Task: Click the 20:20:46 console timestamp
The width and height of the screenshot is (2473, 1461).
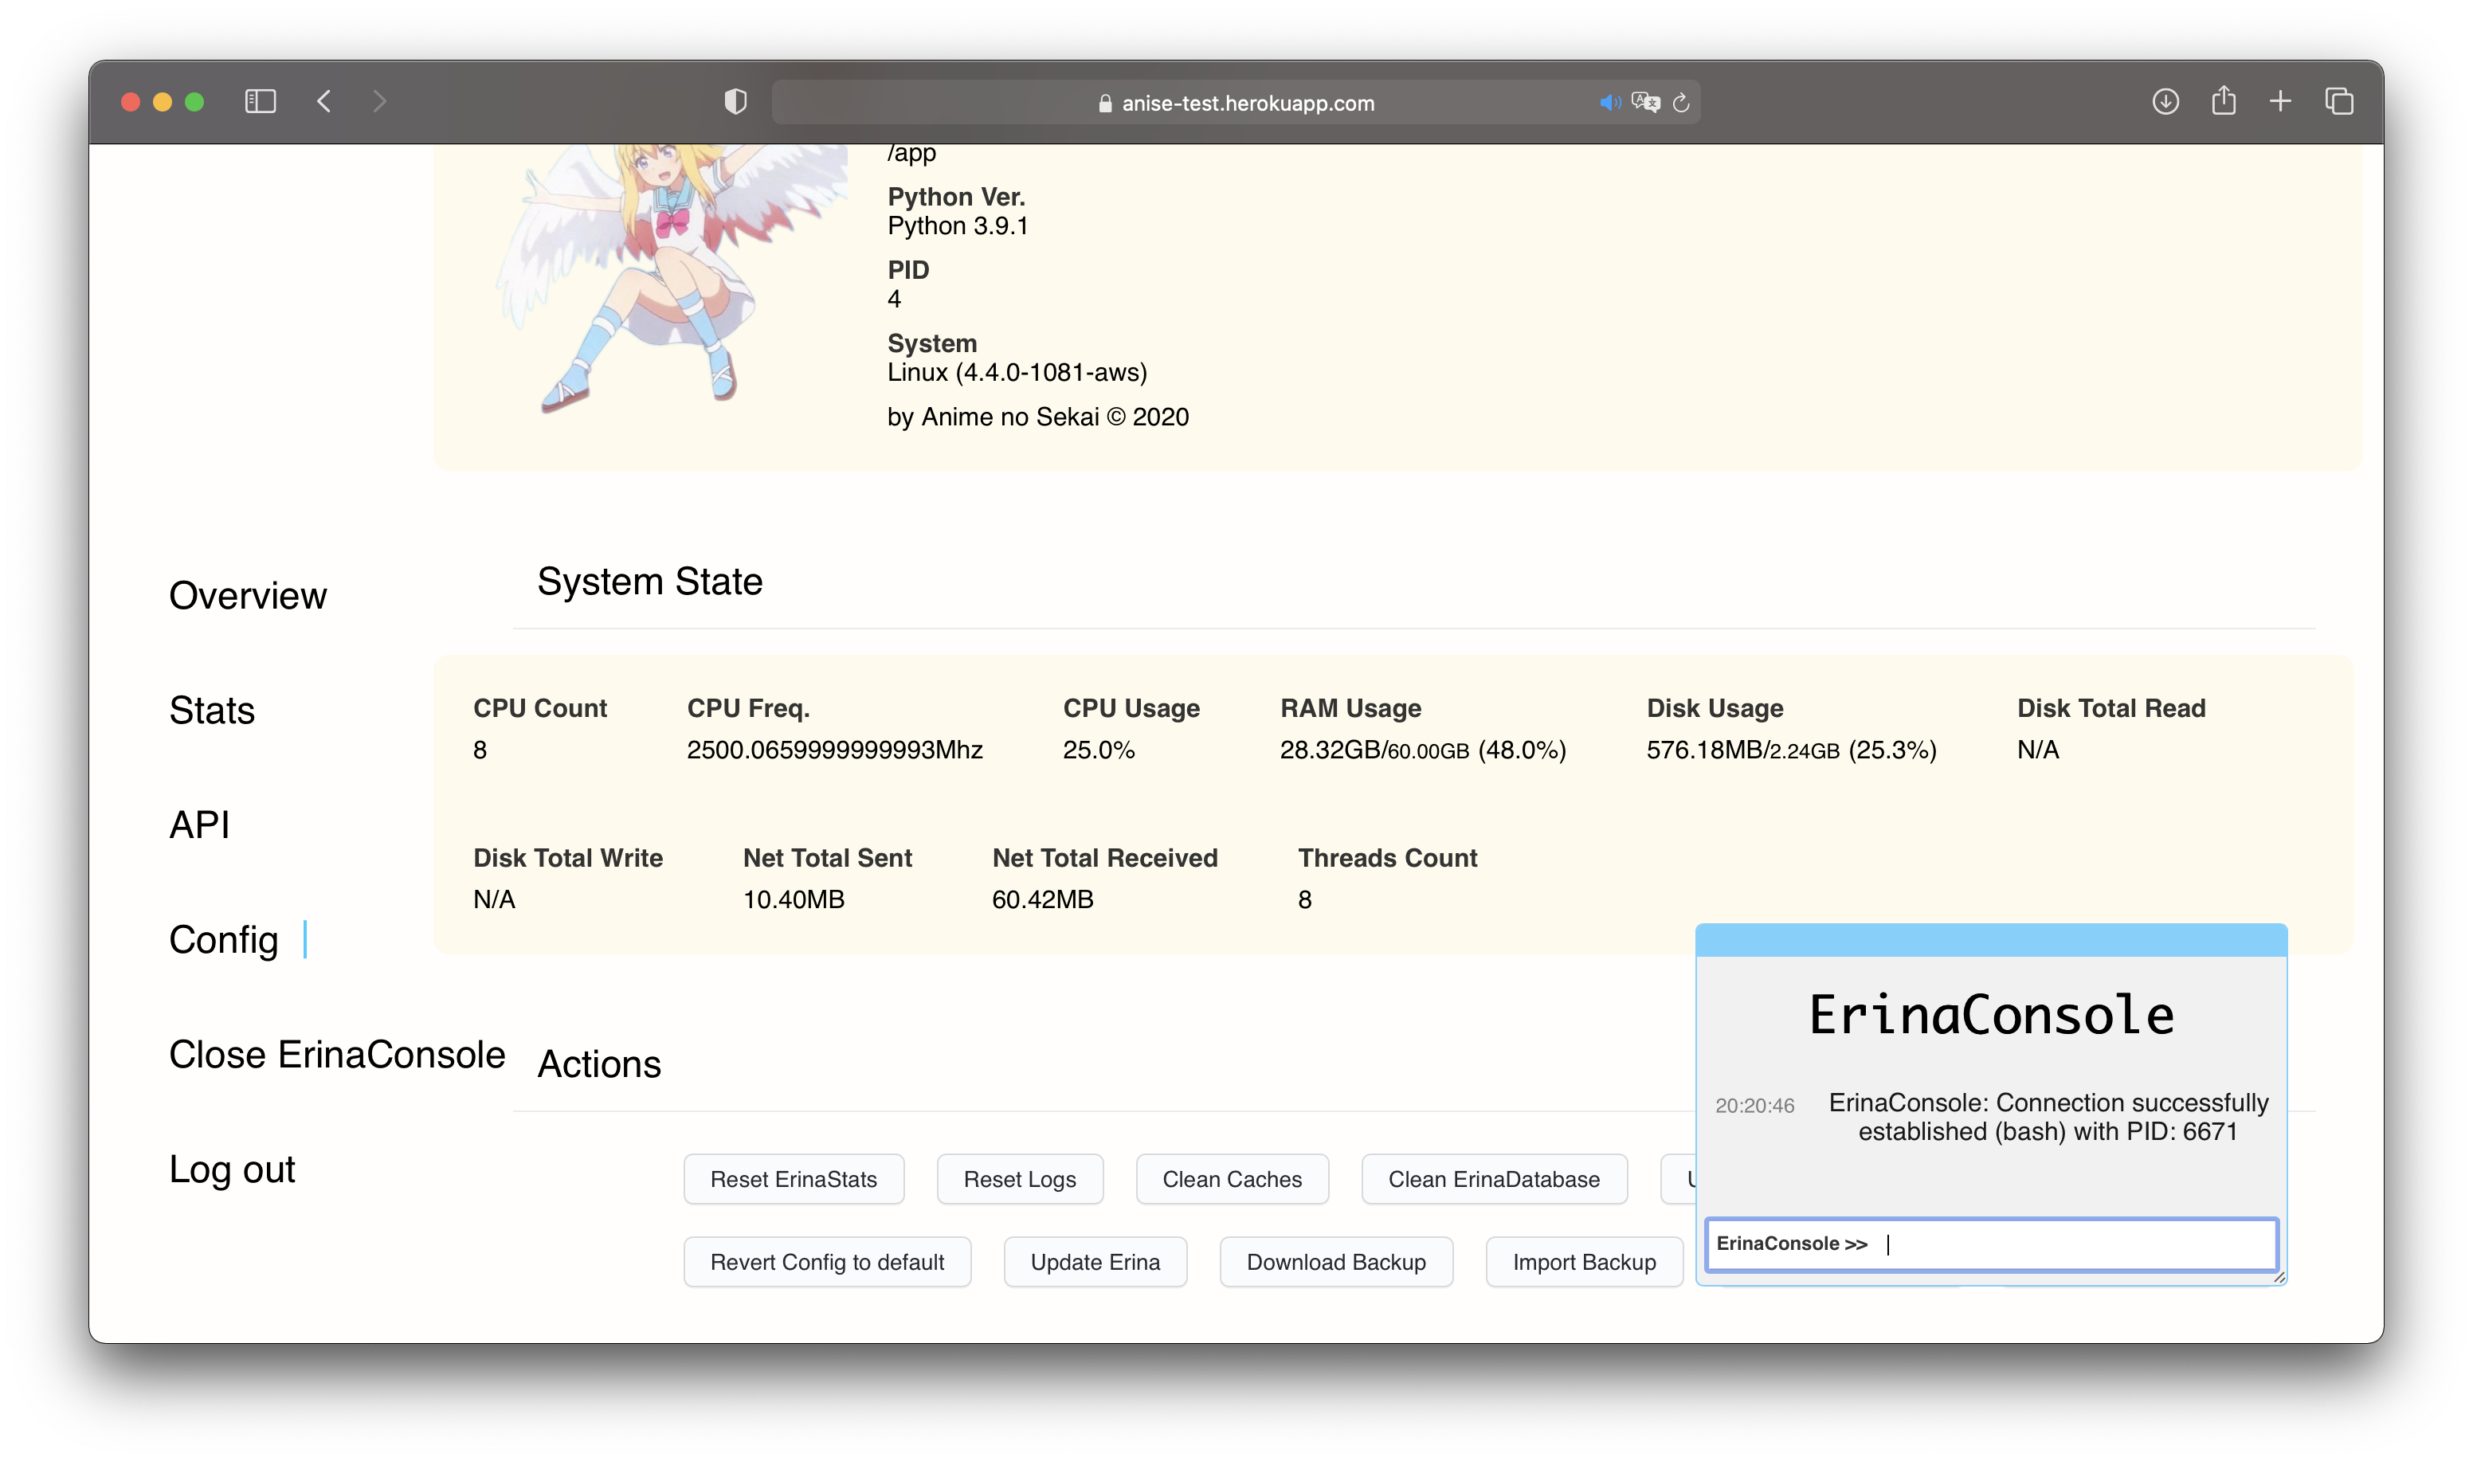Action: 1754,1106
